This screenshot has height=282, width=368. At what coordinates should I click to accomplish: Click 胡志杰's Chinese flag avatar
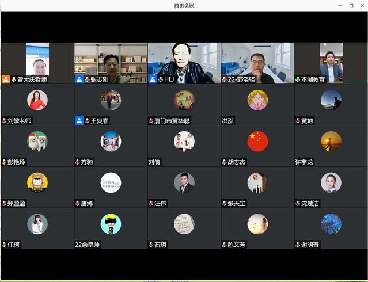click(x=257, y=142)
